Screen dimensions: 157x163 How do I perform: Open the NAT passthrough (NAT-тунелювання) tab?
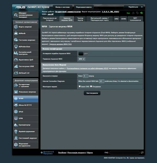(135, 19)
